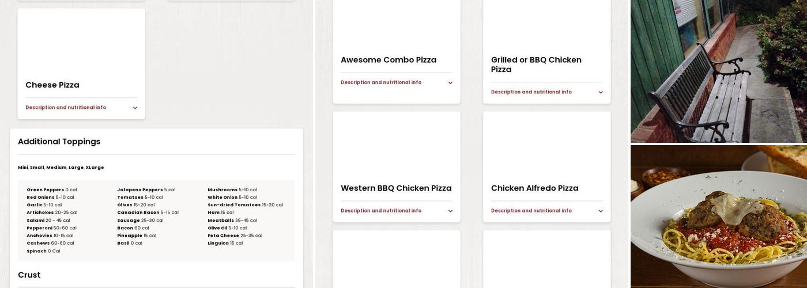
Task: Click the Crust section heading
Action: 29,275
